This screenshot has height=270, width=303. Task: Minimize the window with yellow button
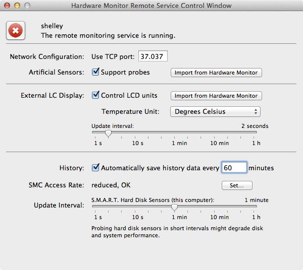click(17, 6)
